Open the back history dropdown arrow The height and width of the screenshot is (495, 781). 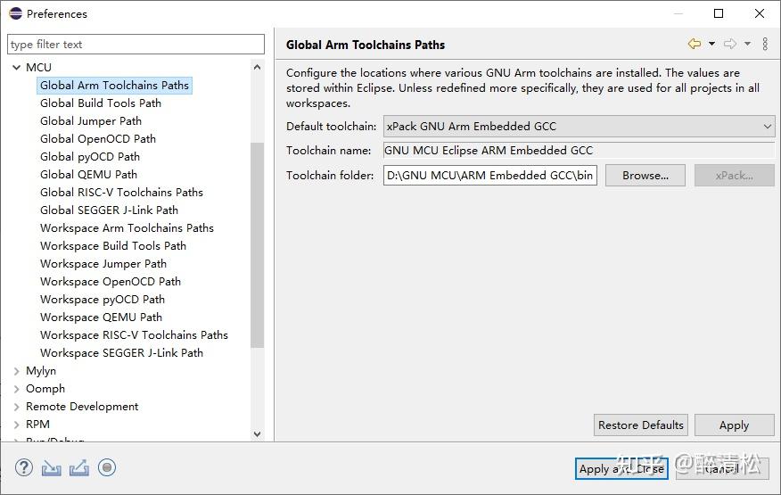pos(711,45)
